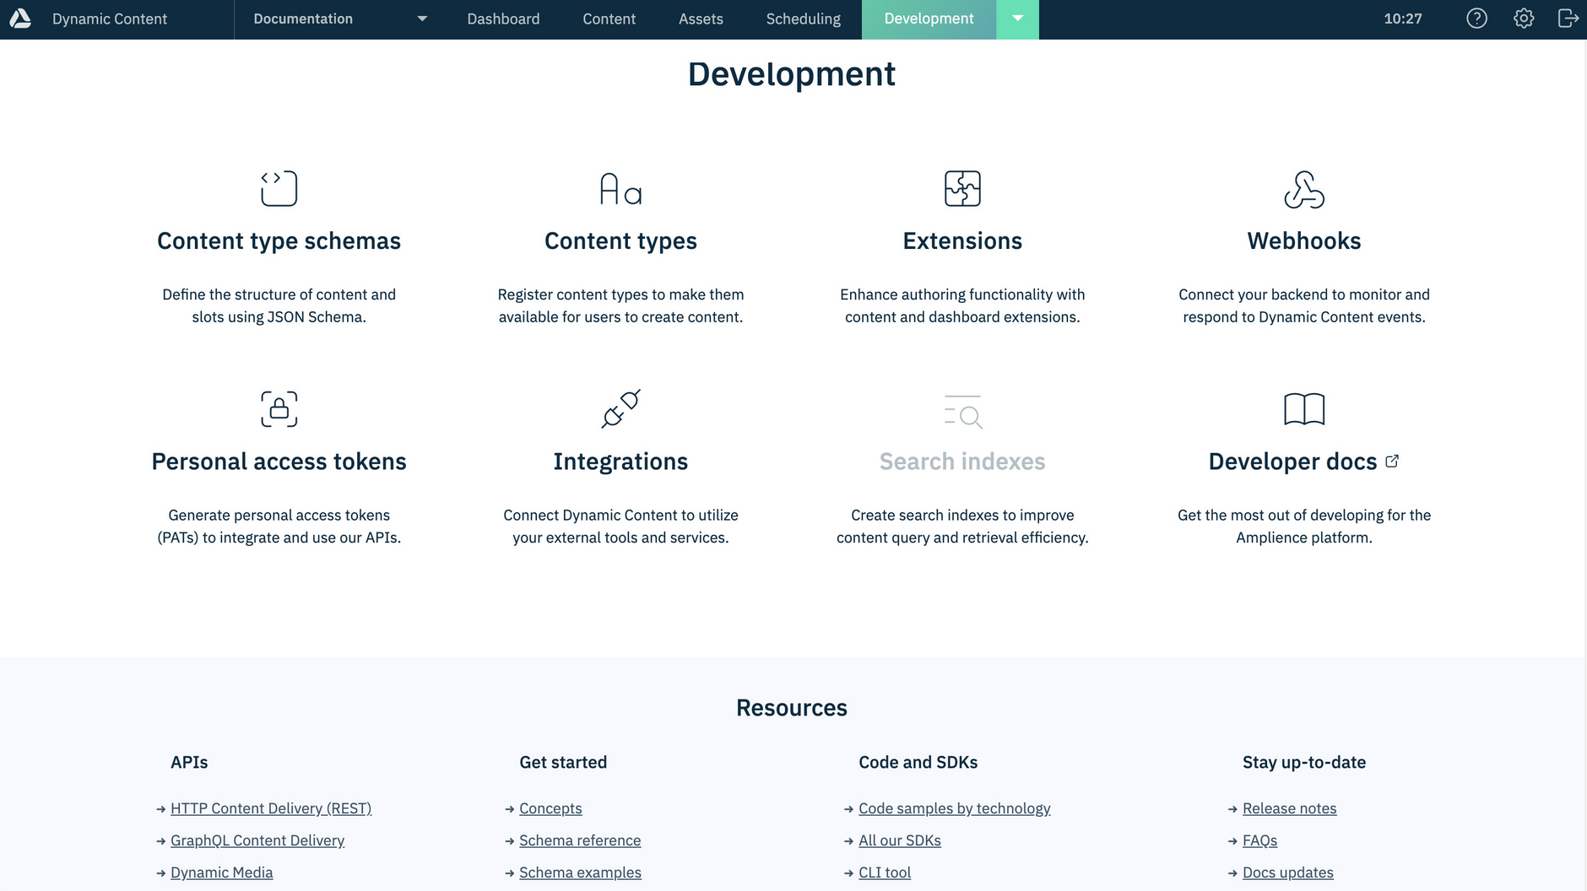The image size is (1587, 891).
Task: Switch to the Dashboard tab
Action: click(x=503, y=18)
